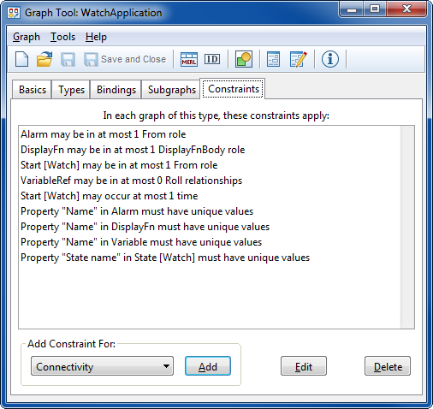Switch to the Types tab
Screen dimensions: 433x409
71,90
